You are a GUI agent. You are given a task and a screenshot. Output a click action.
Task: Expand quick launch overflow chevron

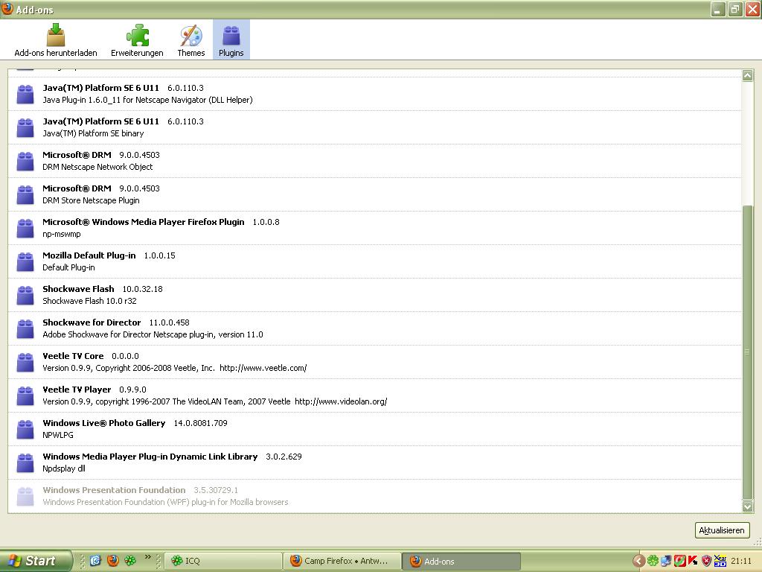148,557
